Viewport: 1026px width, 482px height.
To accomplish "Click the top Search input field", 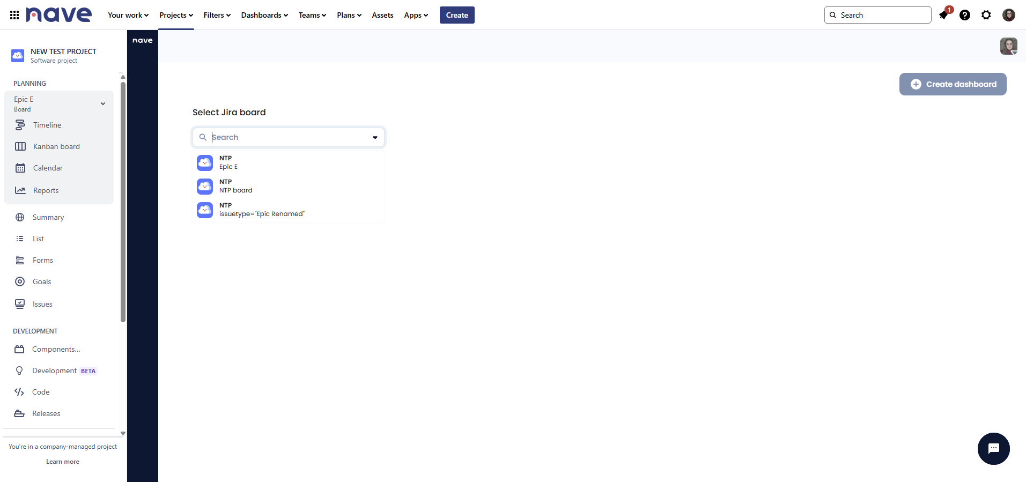I will 877,15.
